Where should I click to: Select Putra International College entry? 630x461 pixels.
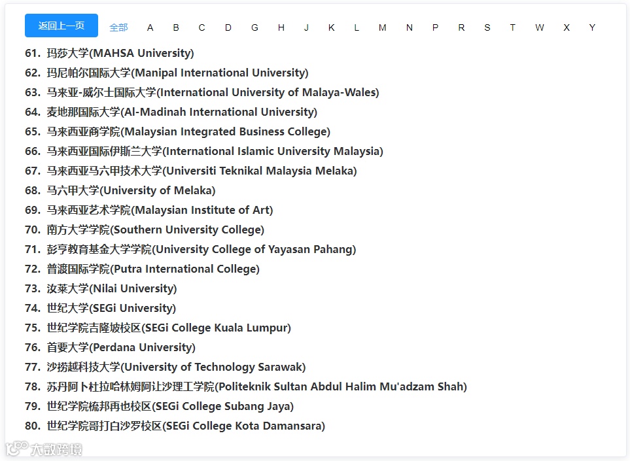pyautogui.click(x=142, y=269)
